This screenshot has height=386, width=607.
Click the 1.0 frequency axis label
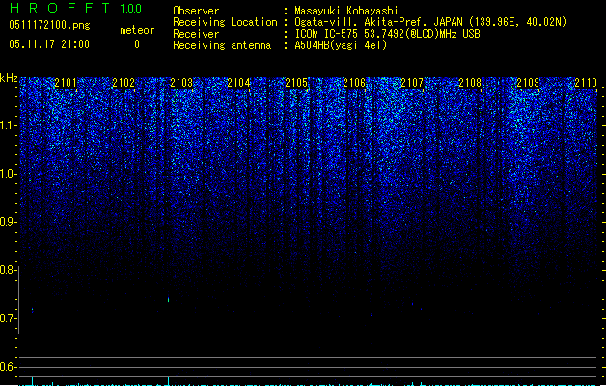tap(8, 174)
